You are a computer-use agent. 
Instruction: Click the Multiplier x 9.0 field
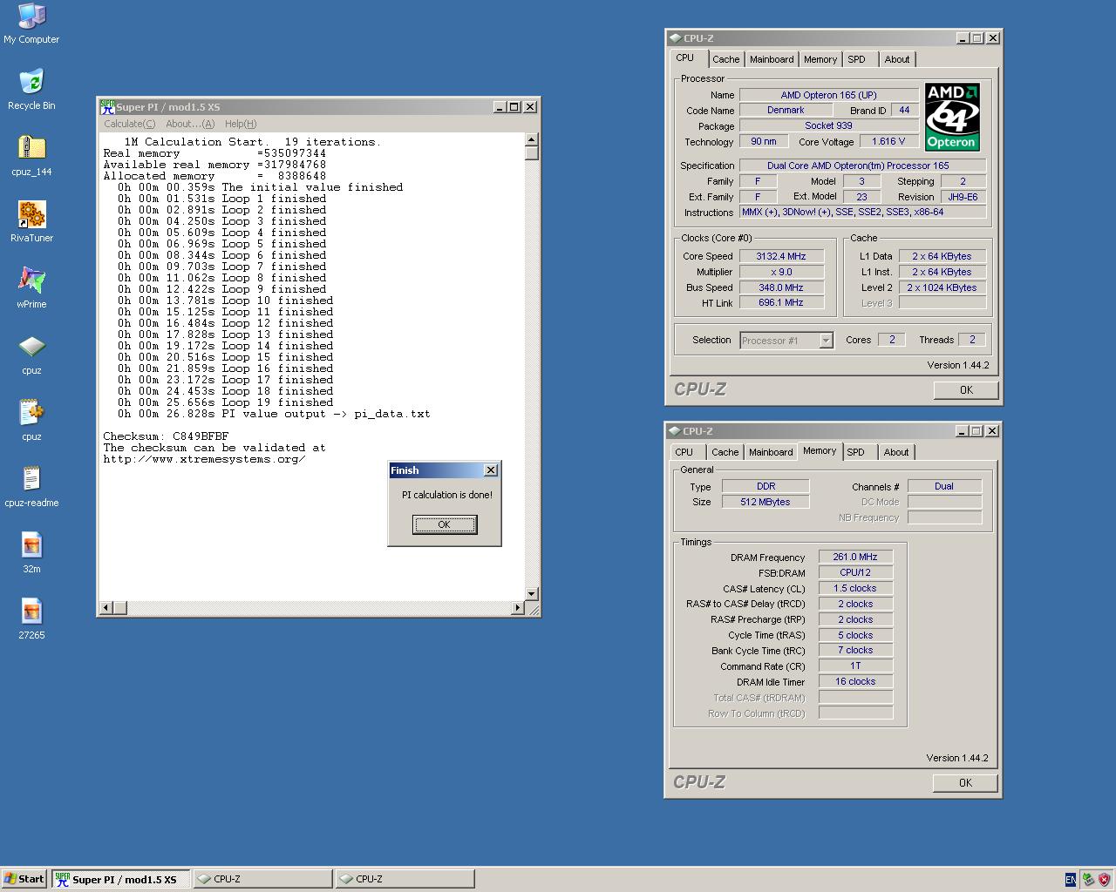click(x=781, y=272)
